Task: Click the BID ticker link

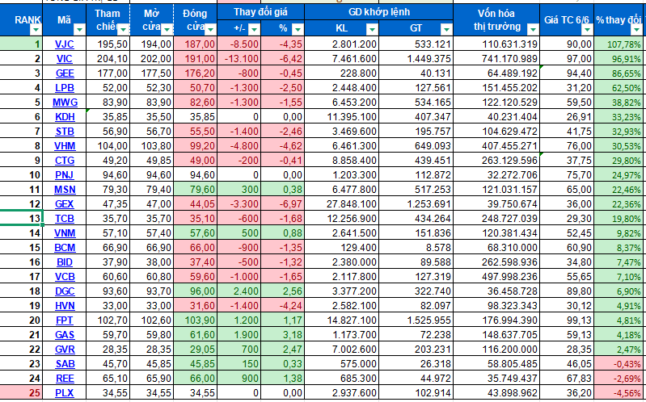Action: [x=64, y=262]
